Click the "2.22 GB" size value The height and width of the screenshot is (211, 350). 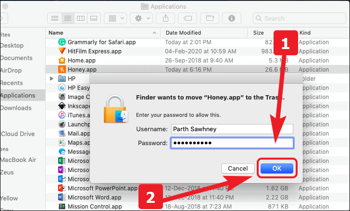coord(277,198)
